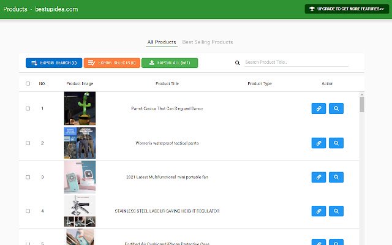Open link for mini portable fan
Screen dimensions: 392x245
(318, 177)
